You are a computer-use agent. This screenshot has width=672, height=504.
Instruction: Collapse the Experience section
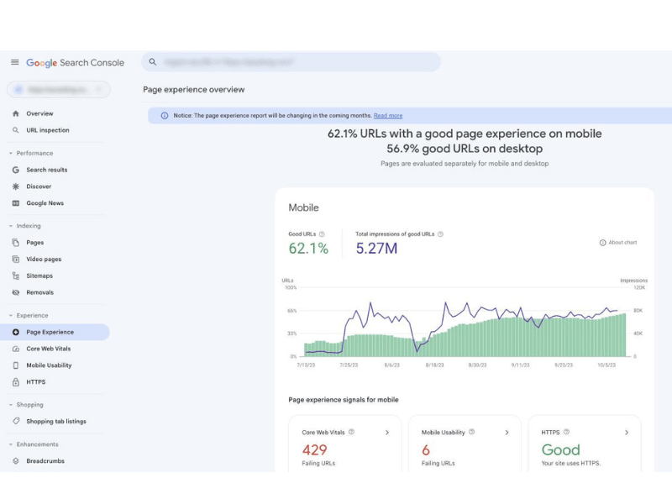coord(29,316)
